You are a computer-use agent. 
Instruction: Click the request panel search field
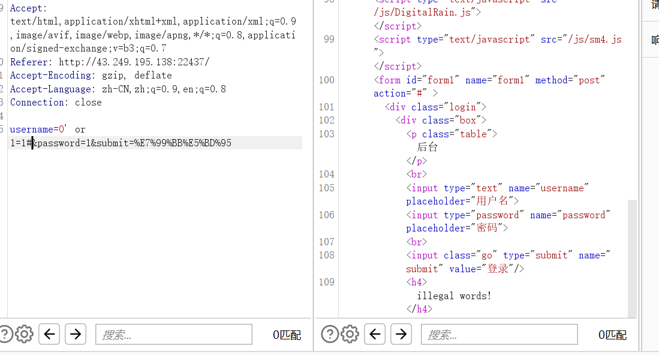[173, 335]
